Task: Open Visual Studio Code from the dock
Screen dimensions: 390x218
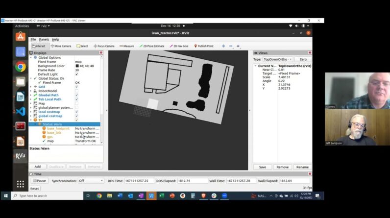Action: click(x=20, y=111)
